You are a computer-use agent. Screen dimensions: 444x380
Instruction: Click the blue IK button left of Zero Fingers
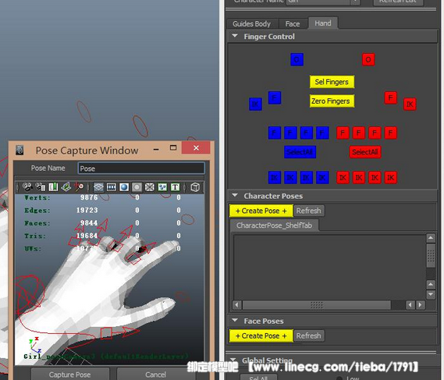click(255, 104)
